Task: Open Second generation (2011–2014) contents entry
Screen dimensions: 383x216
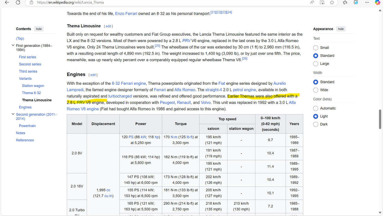Action: 37,116
